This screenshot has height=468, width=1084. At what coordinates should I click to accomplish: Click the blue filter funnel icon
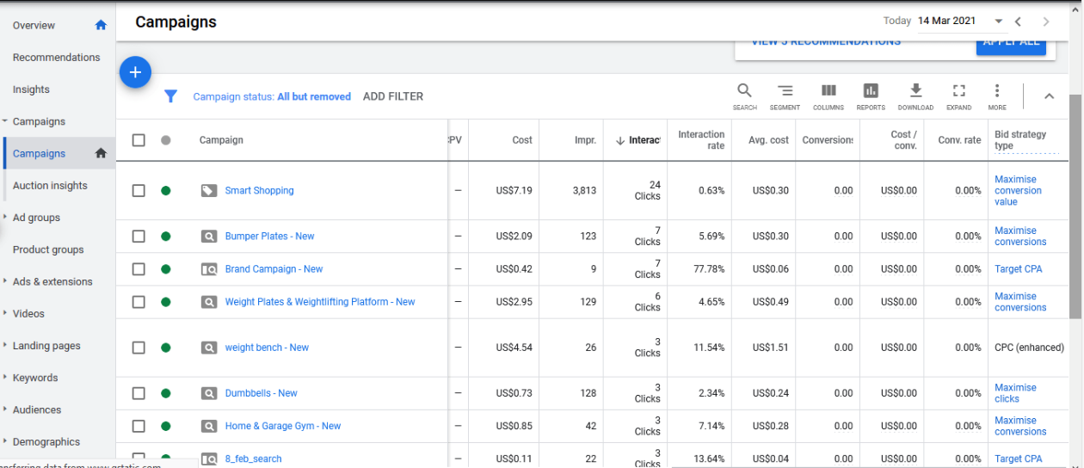pos(170,96)
